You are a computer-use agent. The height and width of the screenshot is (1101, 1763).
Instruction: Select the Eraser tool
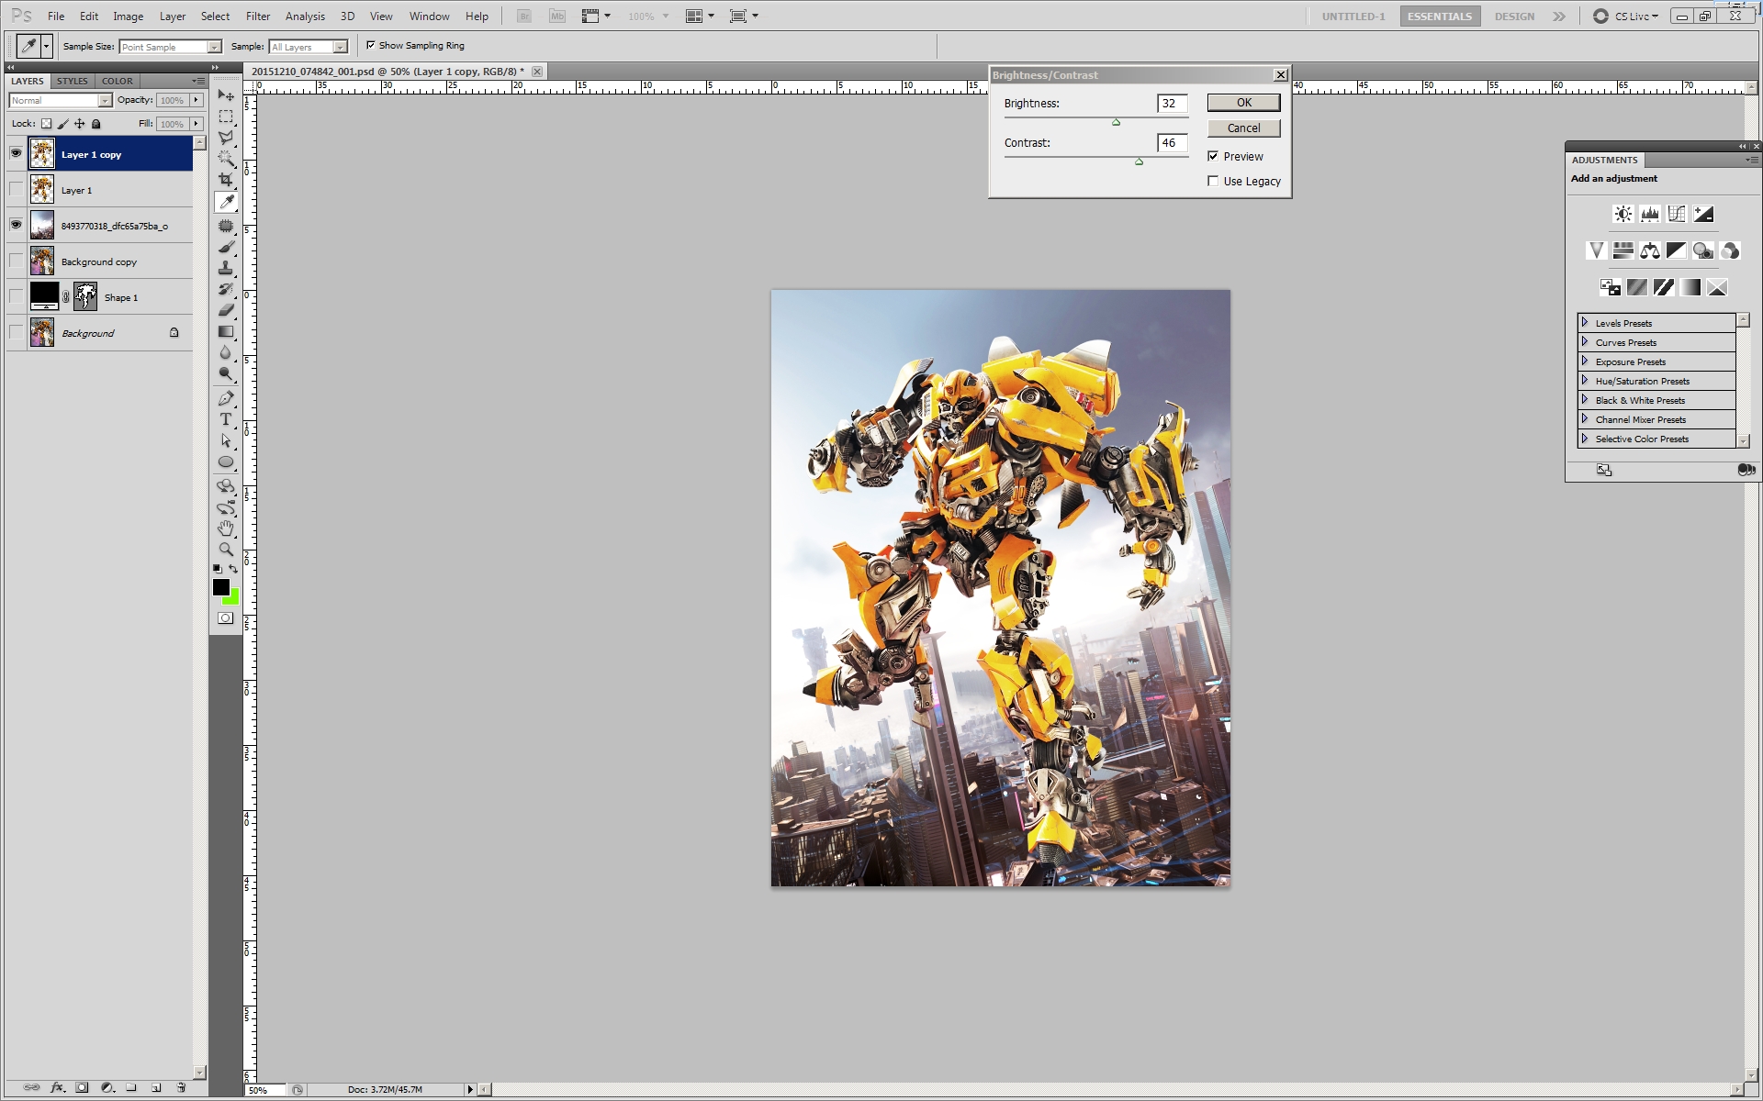[226, 310]
